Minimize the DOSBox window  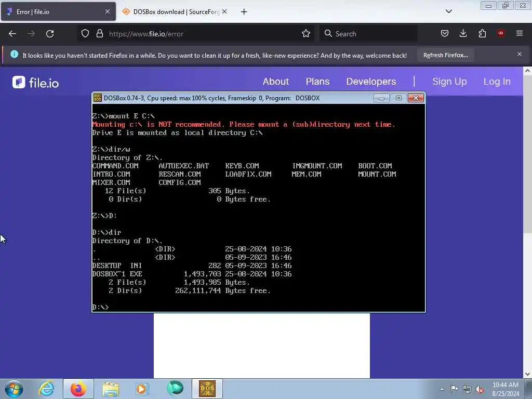click(x=381, y=98)
